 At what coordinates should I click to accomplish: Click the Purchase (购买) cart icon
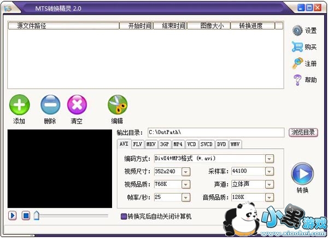[x=297, y=47]
